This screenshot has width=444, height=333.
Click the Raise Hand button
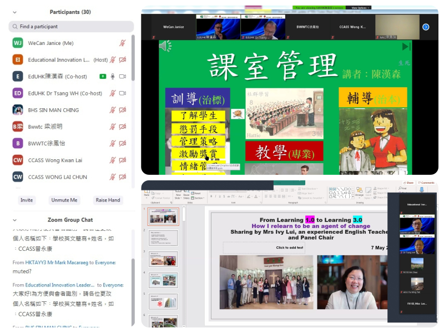coord(108,200)
